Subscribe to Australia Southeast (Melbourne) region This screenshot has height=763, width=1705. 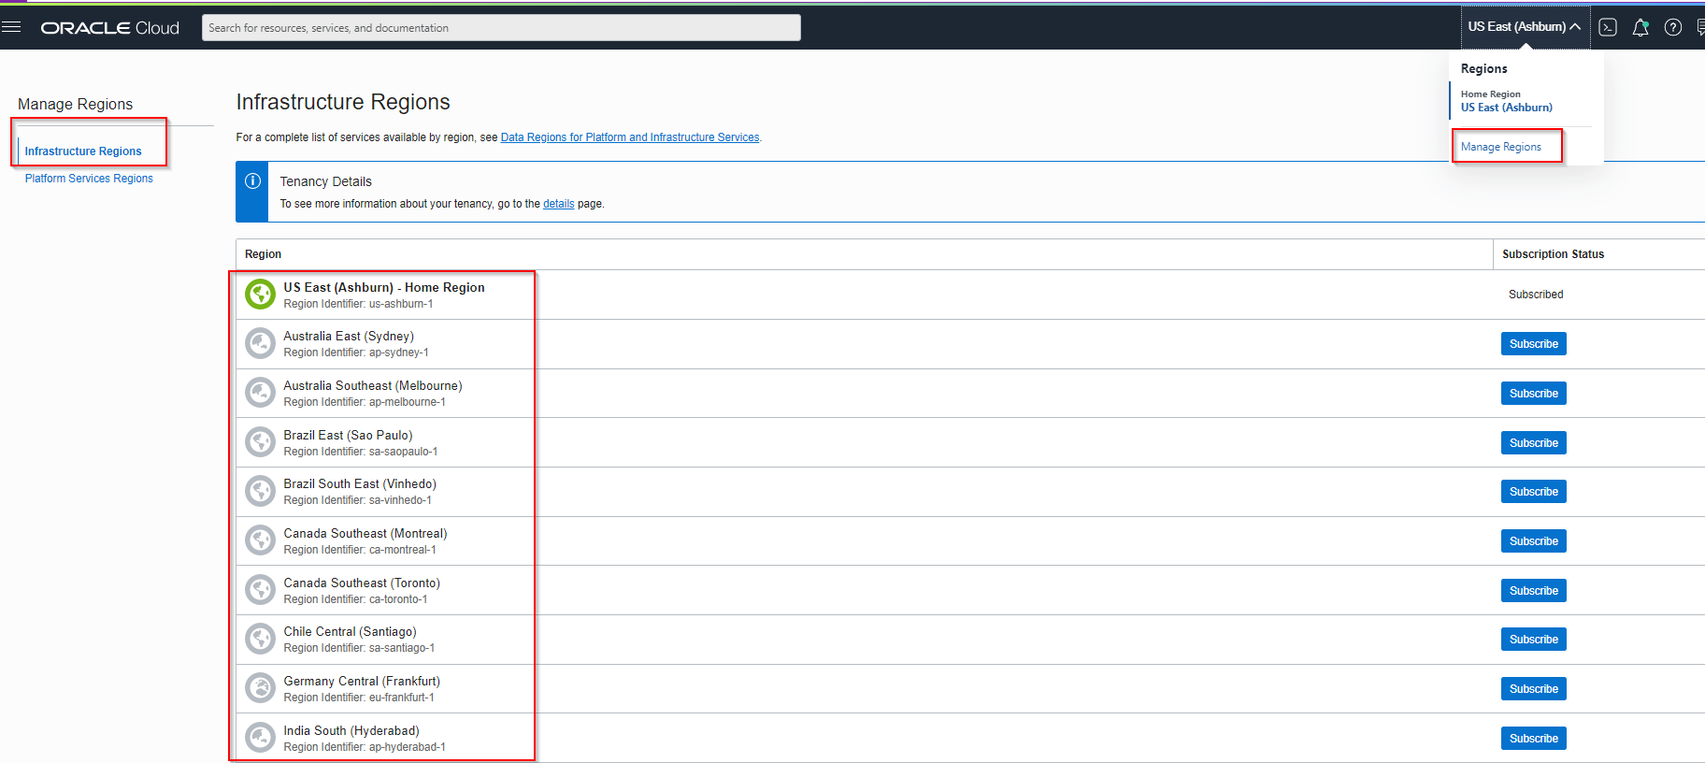pos(1533,394)
